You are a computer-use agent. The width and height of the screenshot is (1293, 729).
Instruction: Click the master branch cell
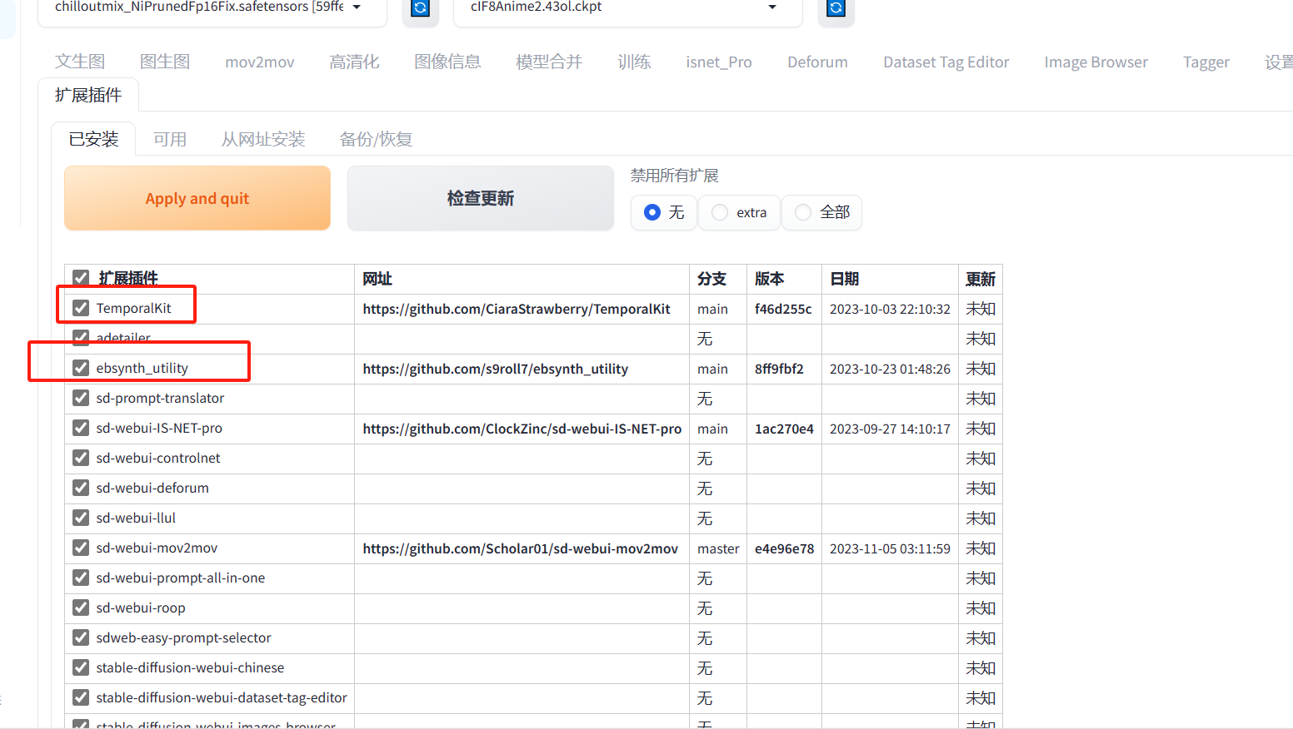tap(718, 548)
